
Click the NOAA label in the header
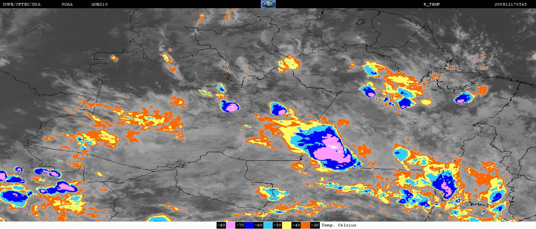coord(67,4)
